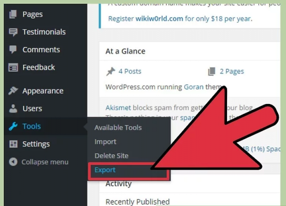Click the Testimonials speech-bubble icon

coord(13,32)
